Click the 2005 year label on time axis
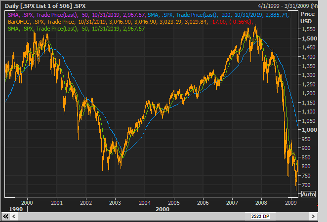This screenshot has width=327, height=222. click(173, 202)
